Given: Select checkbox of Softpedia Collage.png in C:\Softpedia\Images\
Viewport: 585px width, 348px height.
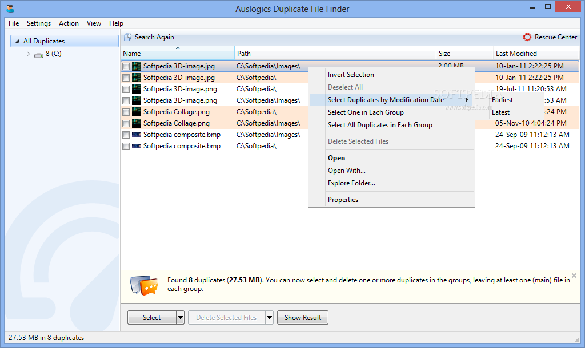Looking at the screenshot, I should [126, 123].
